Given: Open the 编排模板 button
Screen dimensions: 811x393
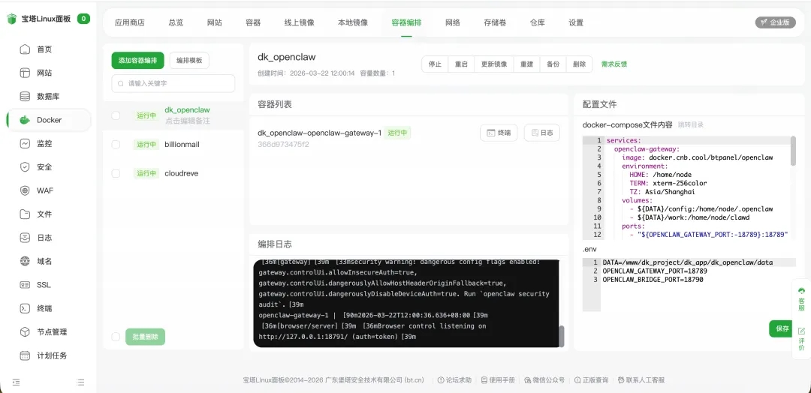Looking at the screenshot, I should tap(189, 61).
